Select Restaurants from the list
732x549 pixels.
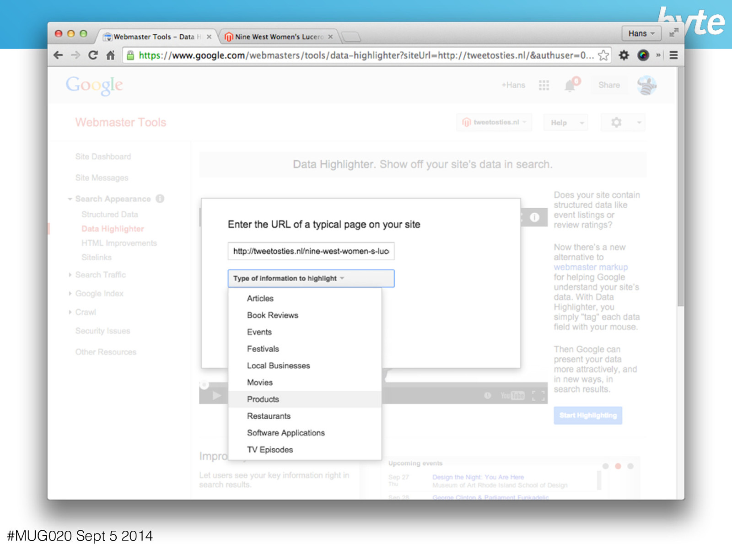[305, 416]
